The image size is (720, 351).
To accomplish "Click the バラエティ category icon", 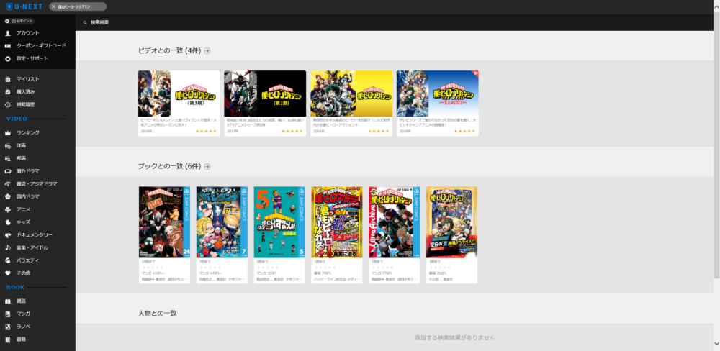I will (x=8, y=260).
